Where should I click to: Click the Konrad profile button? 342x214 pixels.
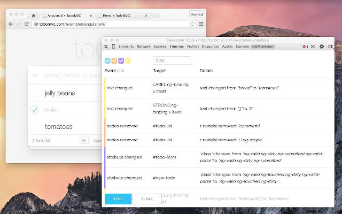[197, 14]
